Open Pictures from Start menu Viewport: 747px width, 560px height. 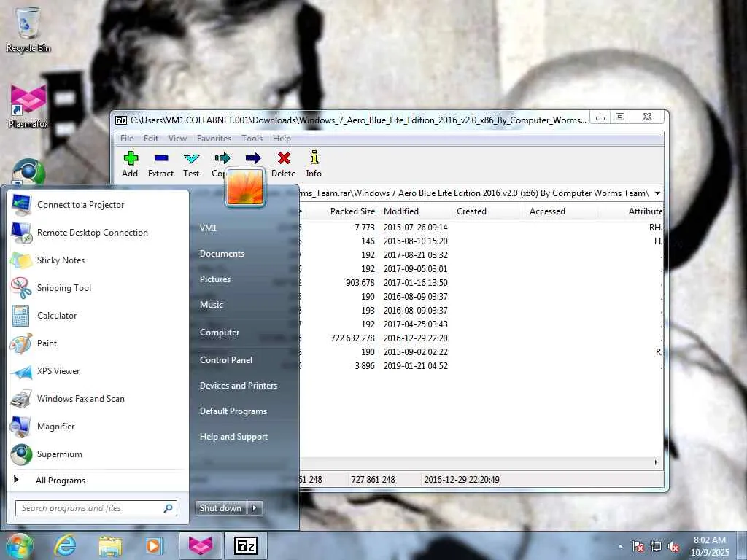[215, 279]
